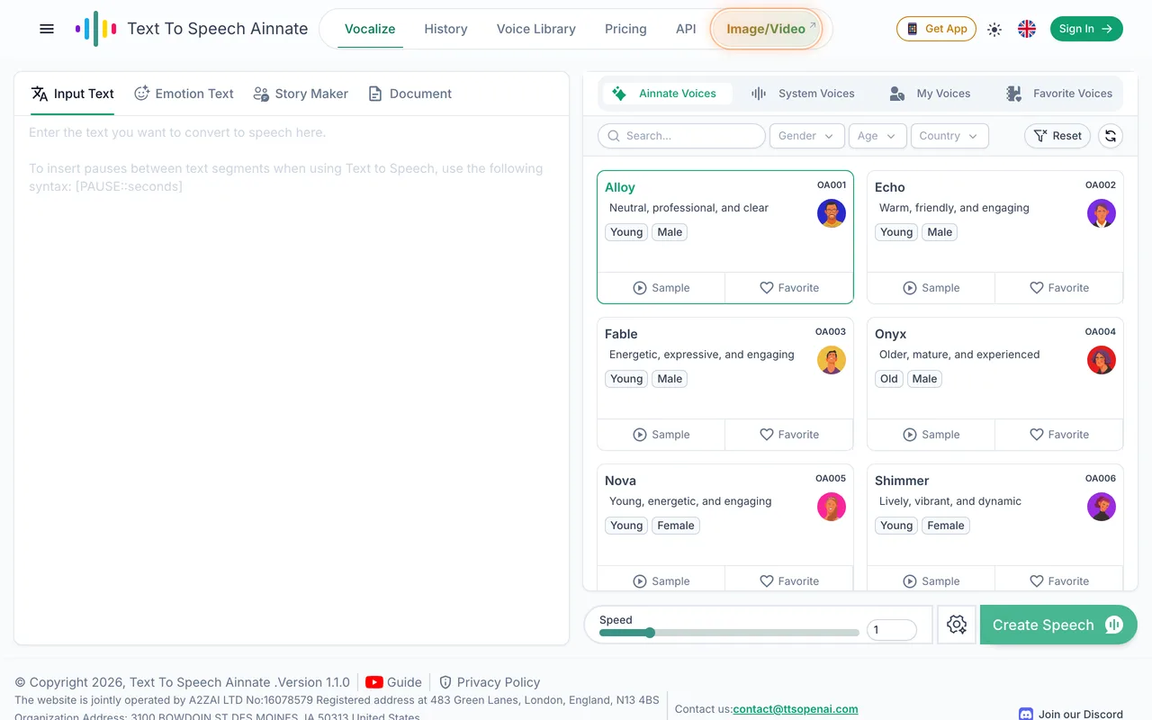Favorite the Echo voice
The image size is (1152, 720).
pyautogui.click(x=1059, y=288)
